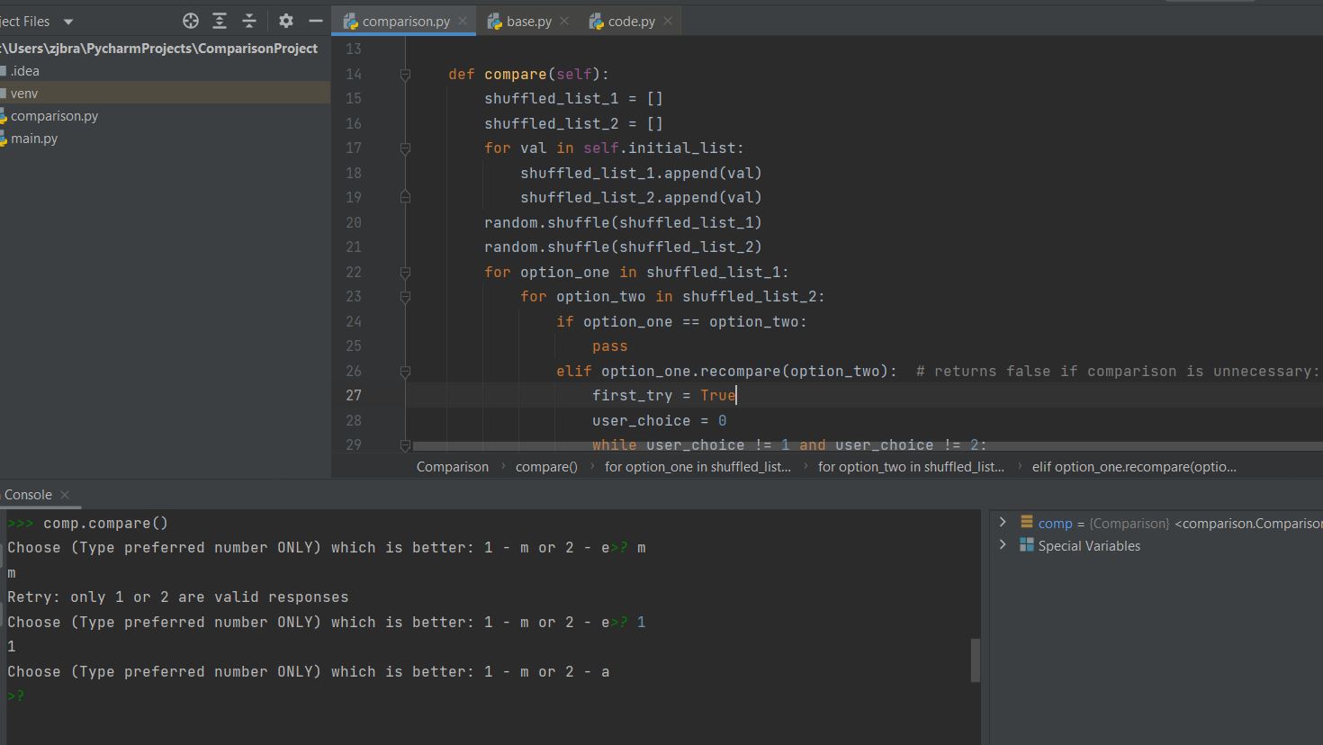Viewport: 1323px width, 745px height.
Task: Close the code.py tab
Action: [x=668, y=21]
